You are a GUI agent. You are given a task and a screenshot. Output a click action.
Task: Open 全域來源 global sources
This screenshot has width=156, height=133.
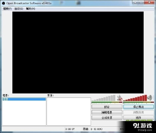[x=107, y=118]
